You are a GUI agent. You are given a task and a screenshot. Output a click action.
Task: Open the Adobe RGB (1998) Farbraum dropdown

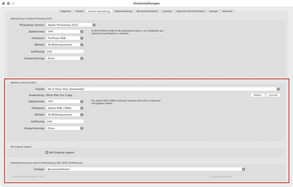tap(65, 108)
